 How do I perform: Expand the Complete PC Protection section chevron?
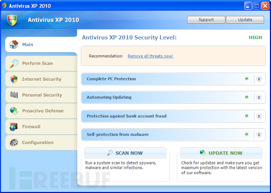coord(259,79)
